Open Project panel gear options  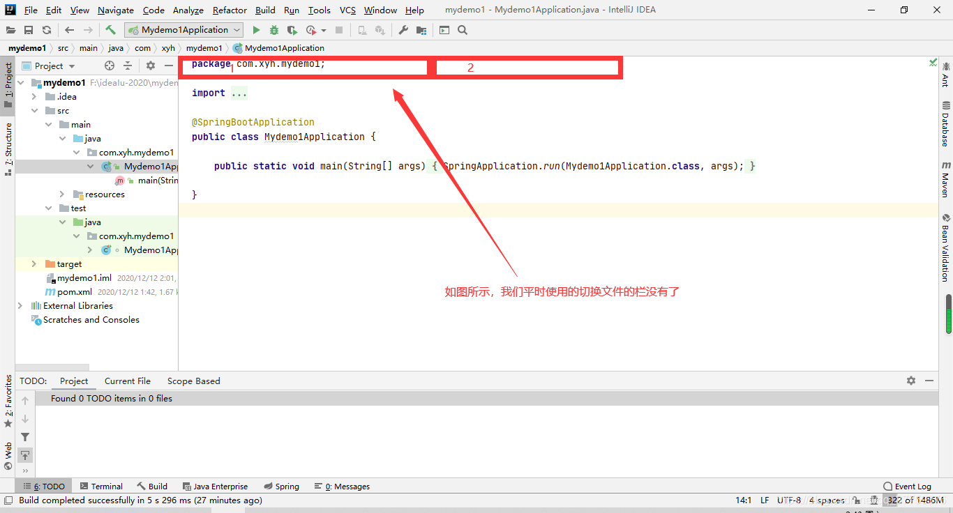[151, 66]
